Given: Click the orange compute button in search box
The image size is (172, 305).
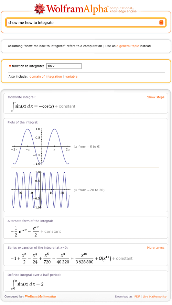Looking at the screenshot, I should tap(161, 23).
